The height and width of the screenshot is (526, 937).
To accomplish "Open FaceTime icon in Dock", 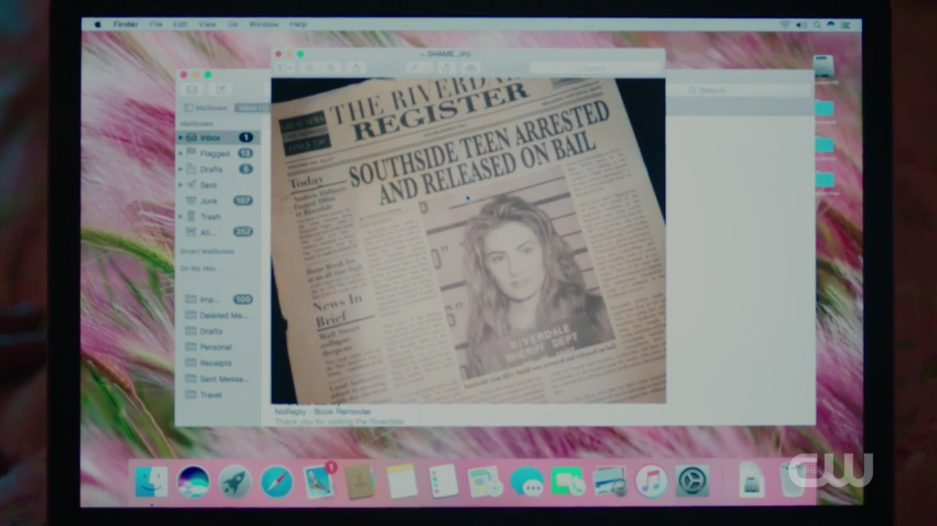I will click(x=567, y=481).
